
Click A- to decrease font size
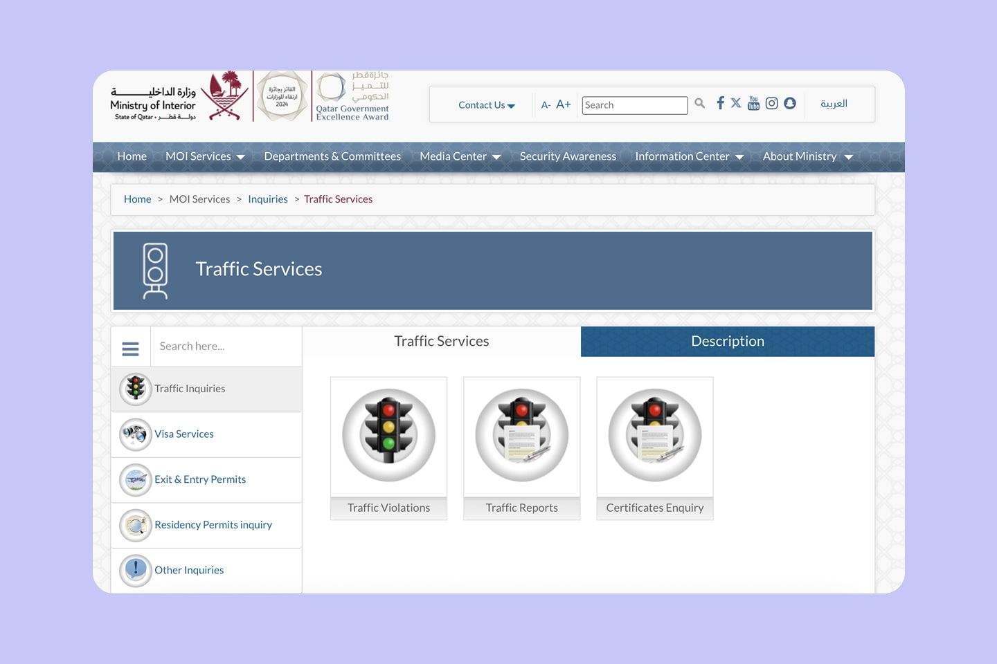pyautogui.click(x=546, y=104)
